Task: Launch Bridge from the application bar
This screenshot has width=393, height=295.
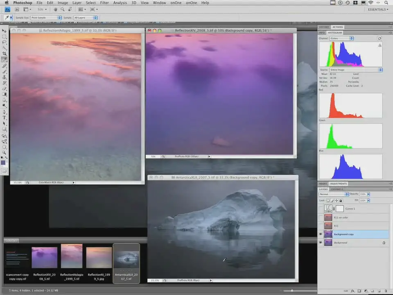Action: tap(17, 9)
